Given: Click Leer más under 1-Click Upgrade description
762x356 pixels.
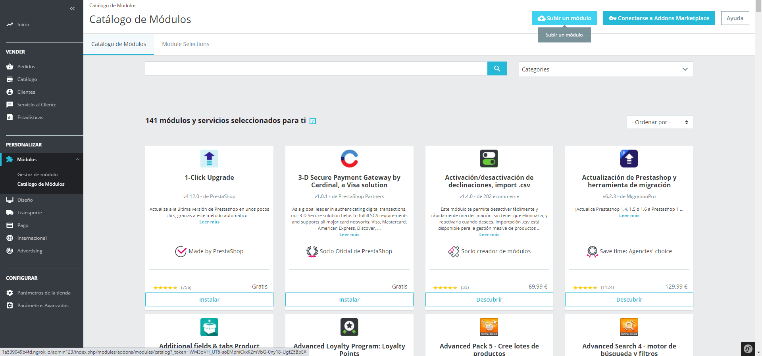Looking at the screenshot, I should tap(209, 222).
